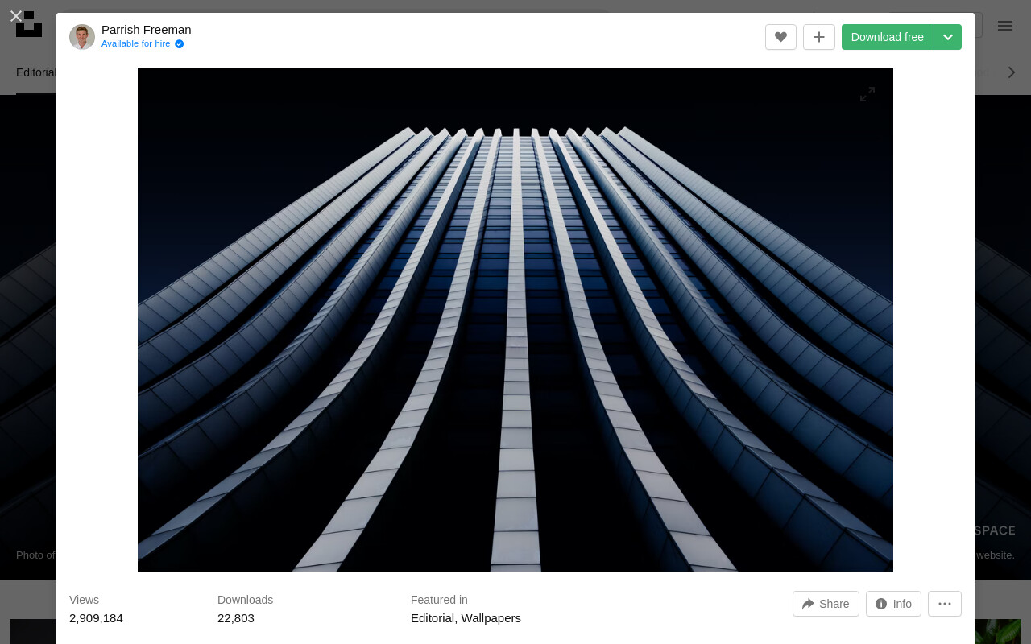
Task: Open the hamburger menu icon at top right
Action: pyautogui.click(x=1005, y=25)
